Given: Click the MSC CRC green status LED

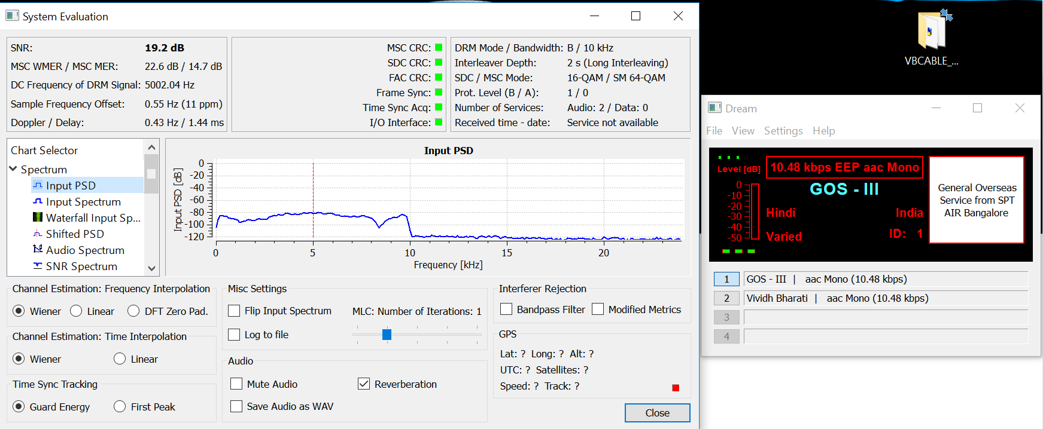Looking at the screenshot, I should click(x=439, y=47).
